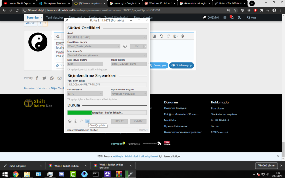The width and height of the screenshot is (285, 178).
Task: Open Rufus language selection globe icon
Action: point(70,121)
